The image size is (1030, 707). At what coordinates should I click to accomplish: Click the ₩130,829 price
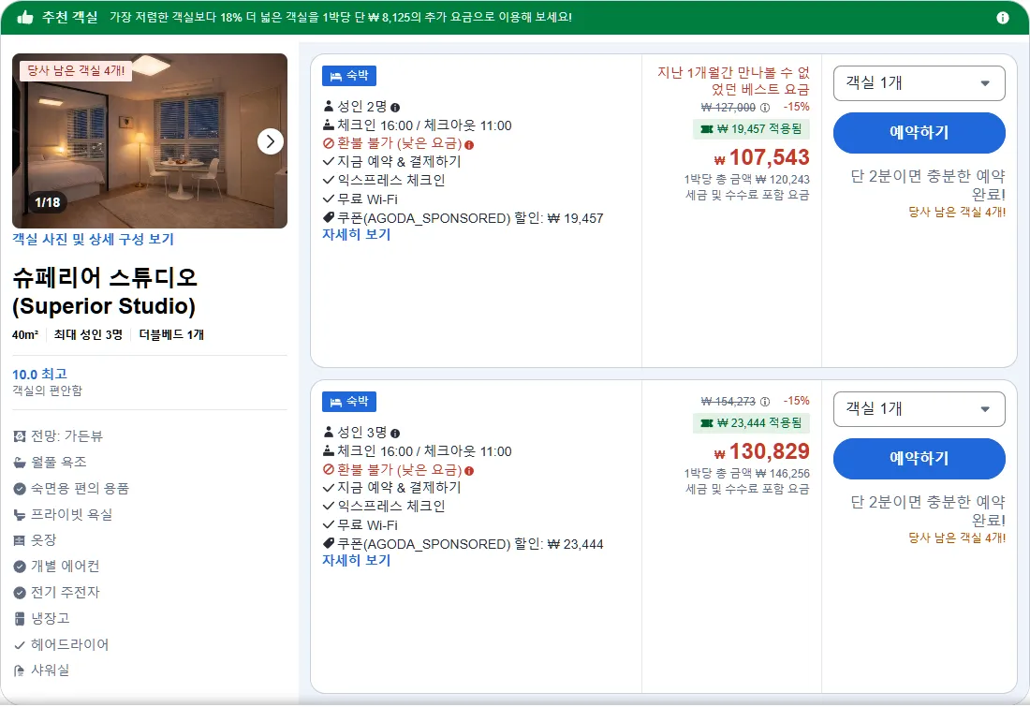[762, 452]
